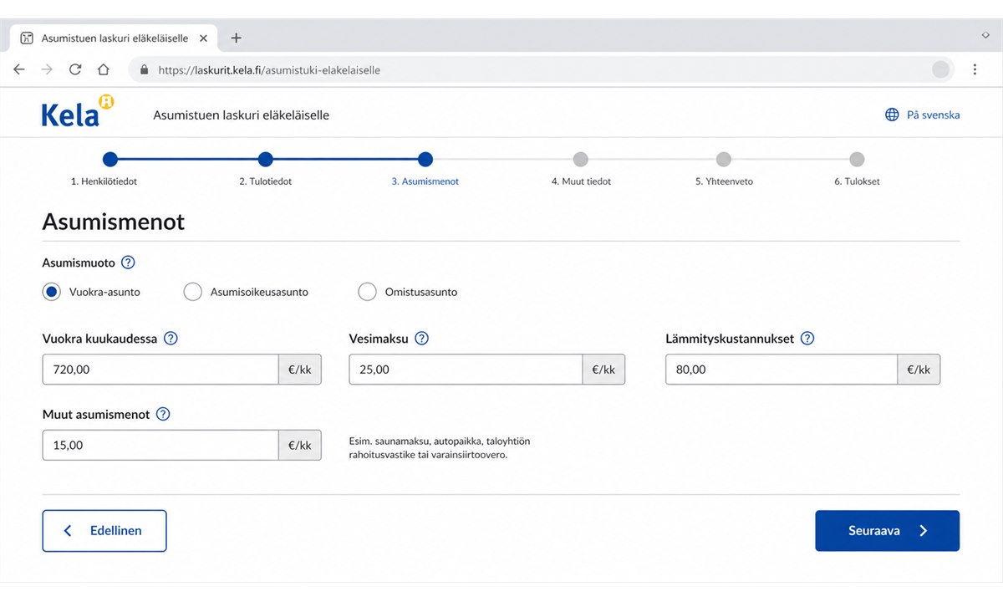The height and width of the screenshot is (602, 1003).
Task: Click the Lämmityskustannukset input field
Action: coord(782,370)
